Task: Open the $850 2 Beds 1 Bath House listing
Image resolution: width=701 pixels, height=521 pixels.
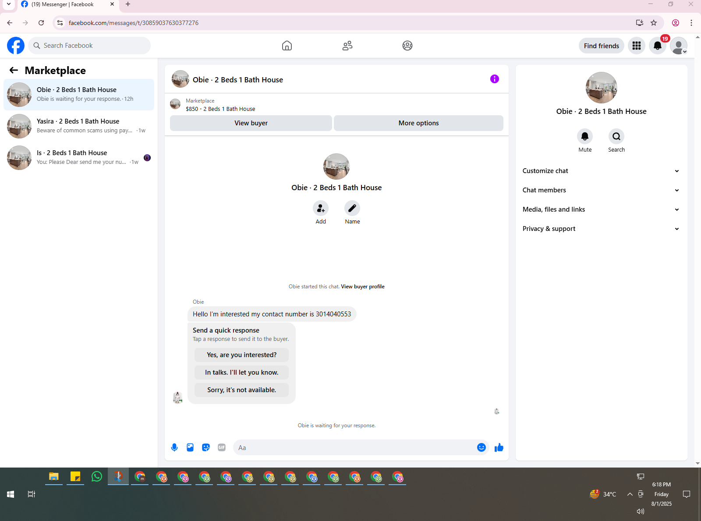Action: pyautogui.click(x=220, y=109)
